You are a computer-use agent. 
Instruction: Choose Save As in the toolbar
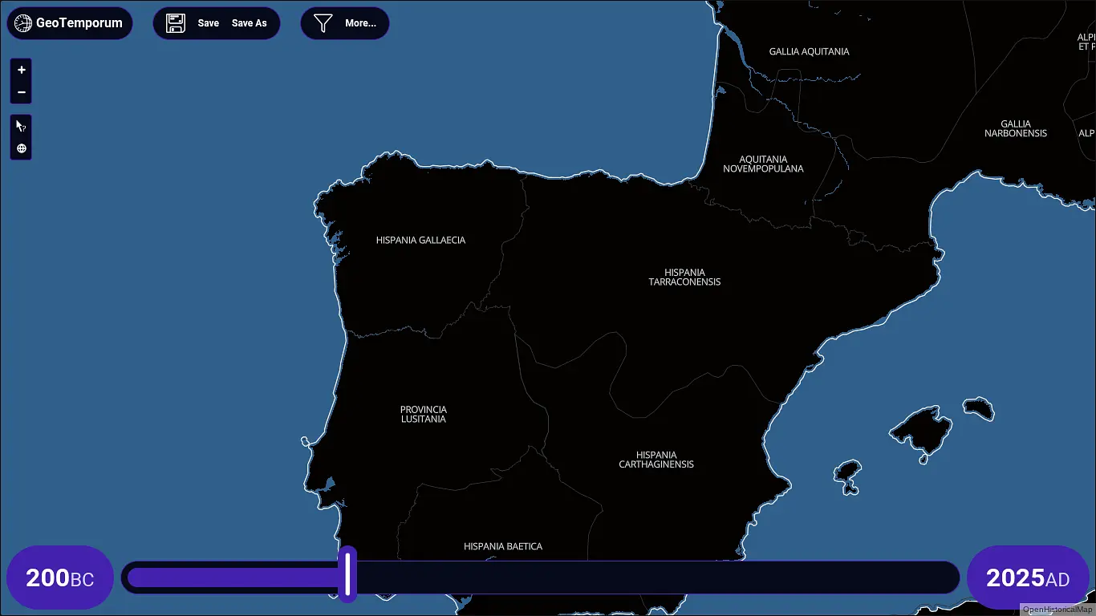[249, 23]
